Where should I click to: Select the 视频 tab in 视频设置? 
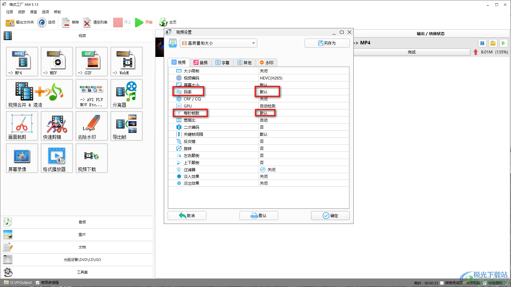179,62
